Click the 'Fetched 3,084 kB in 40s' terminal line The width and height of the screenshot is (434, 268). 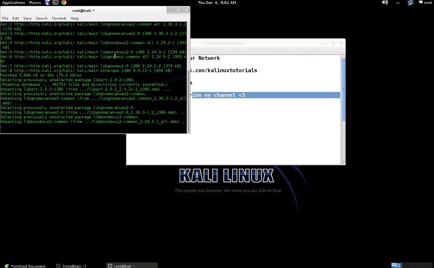pos(41,75)
